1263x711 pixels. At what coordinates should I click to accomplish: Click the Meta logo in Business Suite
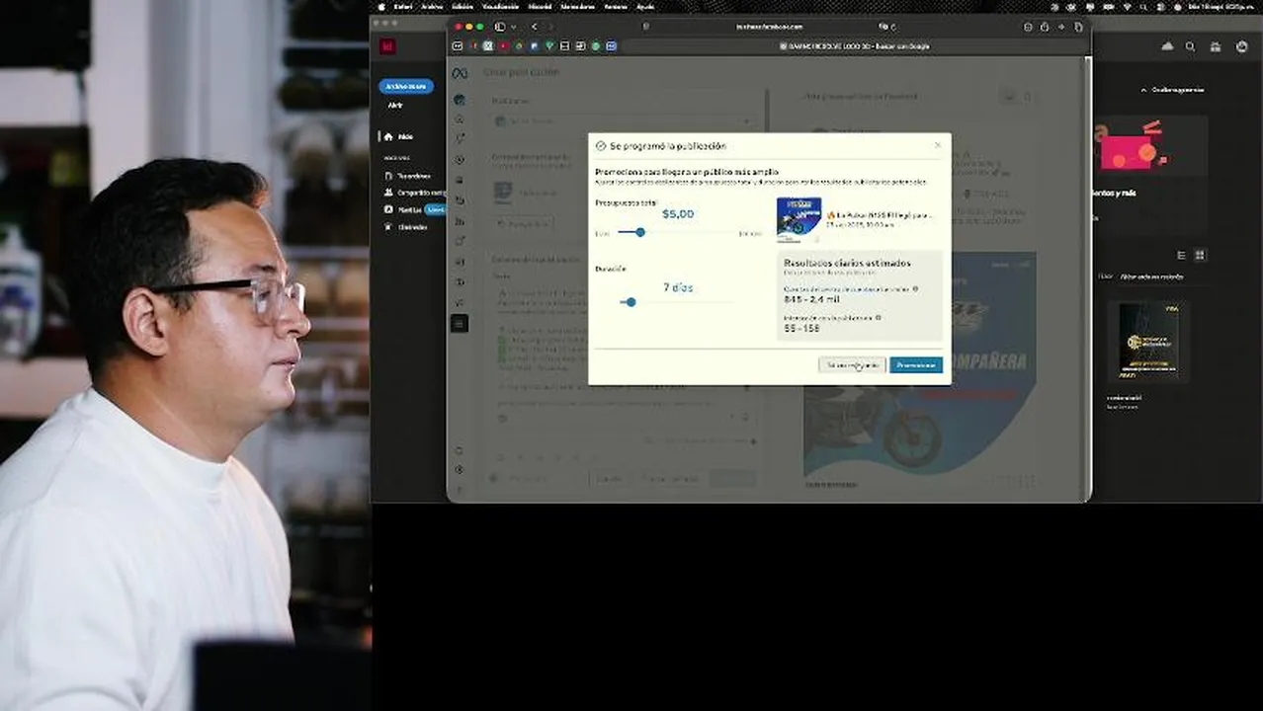click(x=460, y=73)
